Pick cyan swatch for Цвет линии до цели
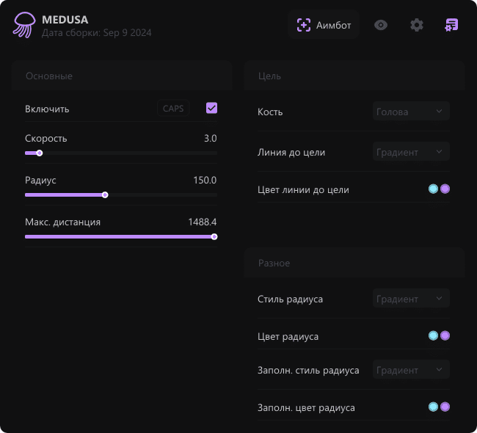 pos(433,189)
